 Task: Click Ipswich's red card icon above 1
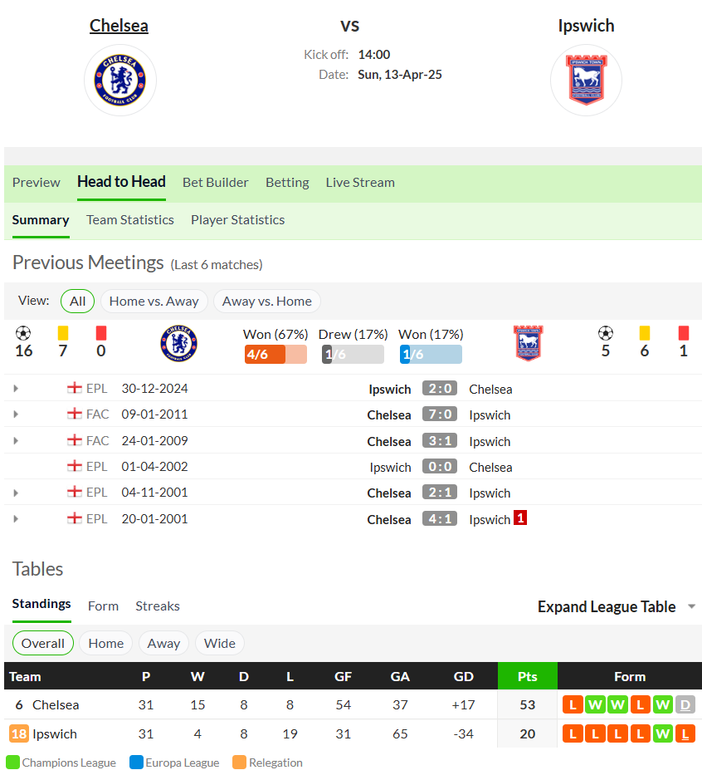tap(684, 333)
